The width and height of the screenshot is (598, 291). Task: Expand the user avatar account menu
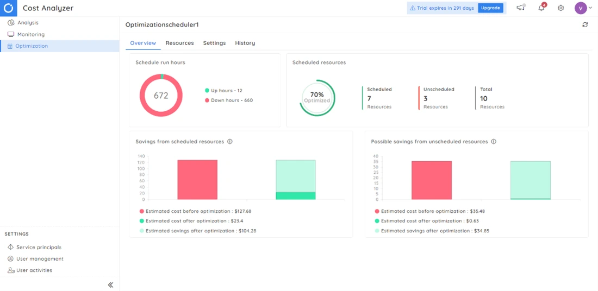pyautogui.click(x=583, y=8)
